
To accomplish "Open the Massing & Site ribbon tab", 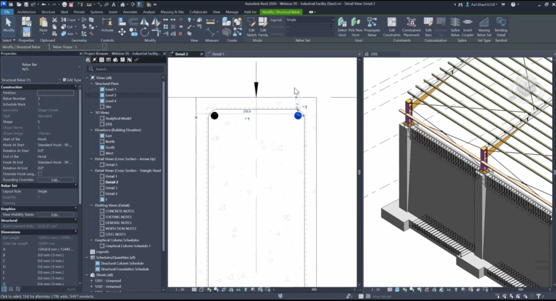I will tap(172, 12).
